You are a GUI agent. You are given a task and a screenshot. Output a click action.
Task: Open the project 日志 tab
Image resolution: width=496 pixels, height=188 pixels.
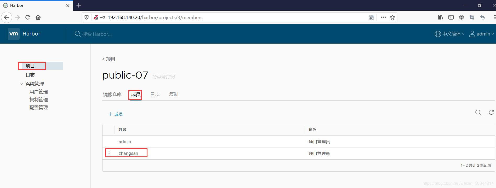(x=155, y=95)
